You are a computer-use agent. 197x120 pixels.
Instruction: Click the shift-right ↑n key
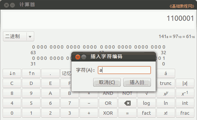(x=31, y=73)
